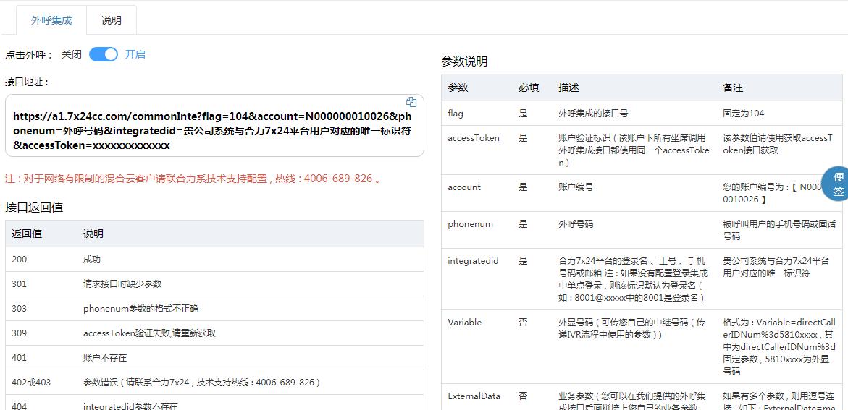
Task: Click the 参数 column header
Action: 458,88
